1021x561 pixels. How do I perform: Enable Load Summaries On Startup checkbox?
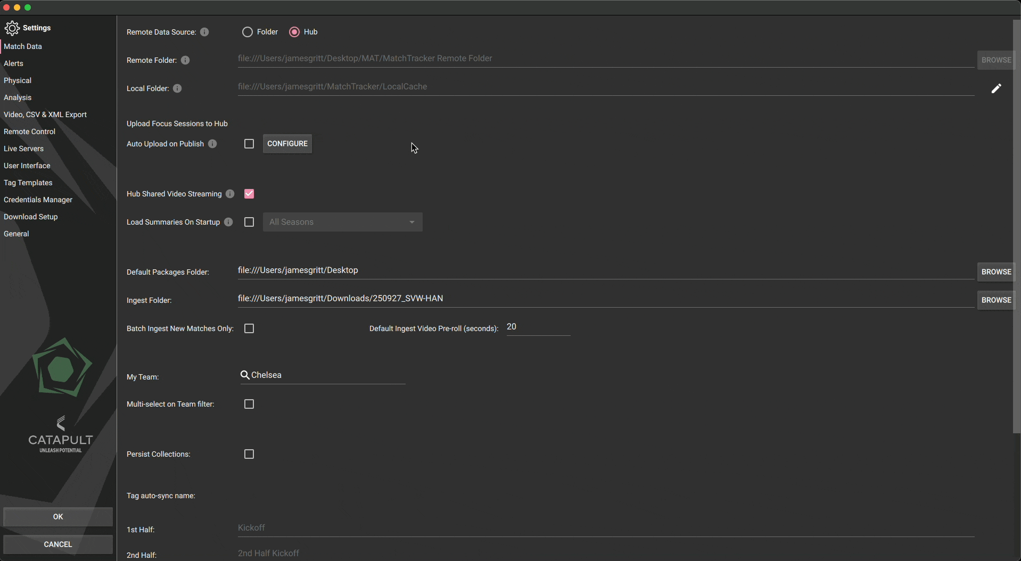[x=249, y=222]
